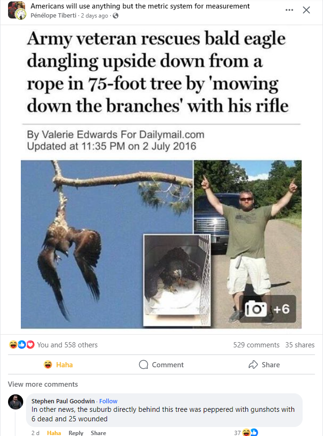Open 'You and 558 others' reactions list
This screenshot has width=323, height=436.
click(x=67, y=345)
